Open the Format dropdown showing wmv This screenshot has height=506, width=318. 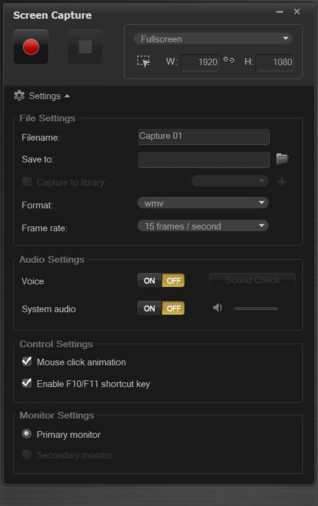pyautogui.click(x=203, y=203)
